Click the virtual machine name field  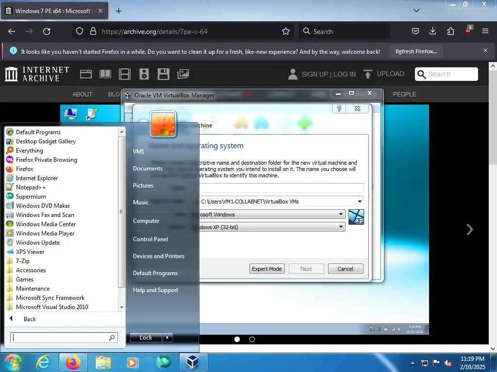[x=281, y=188]
